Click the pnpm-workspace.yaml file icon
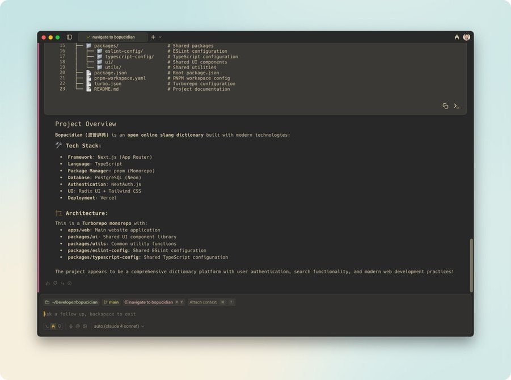Screen dimensions: 511x380 point(88,78)
